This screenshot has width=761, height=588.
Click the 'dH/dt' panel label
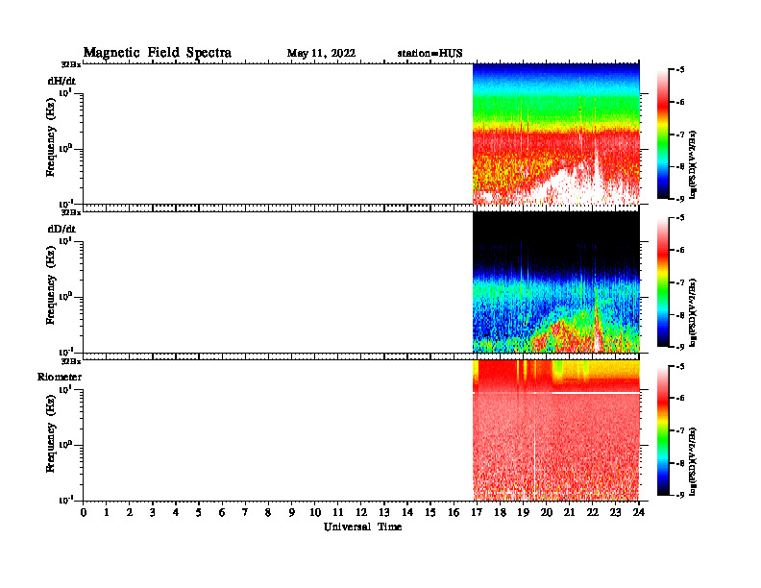click(61, 81)
